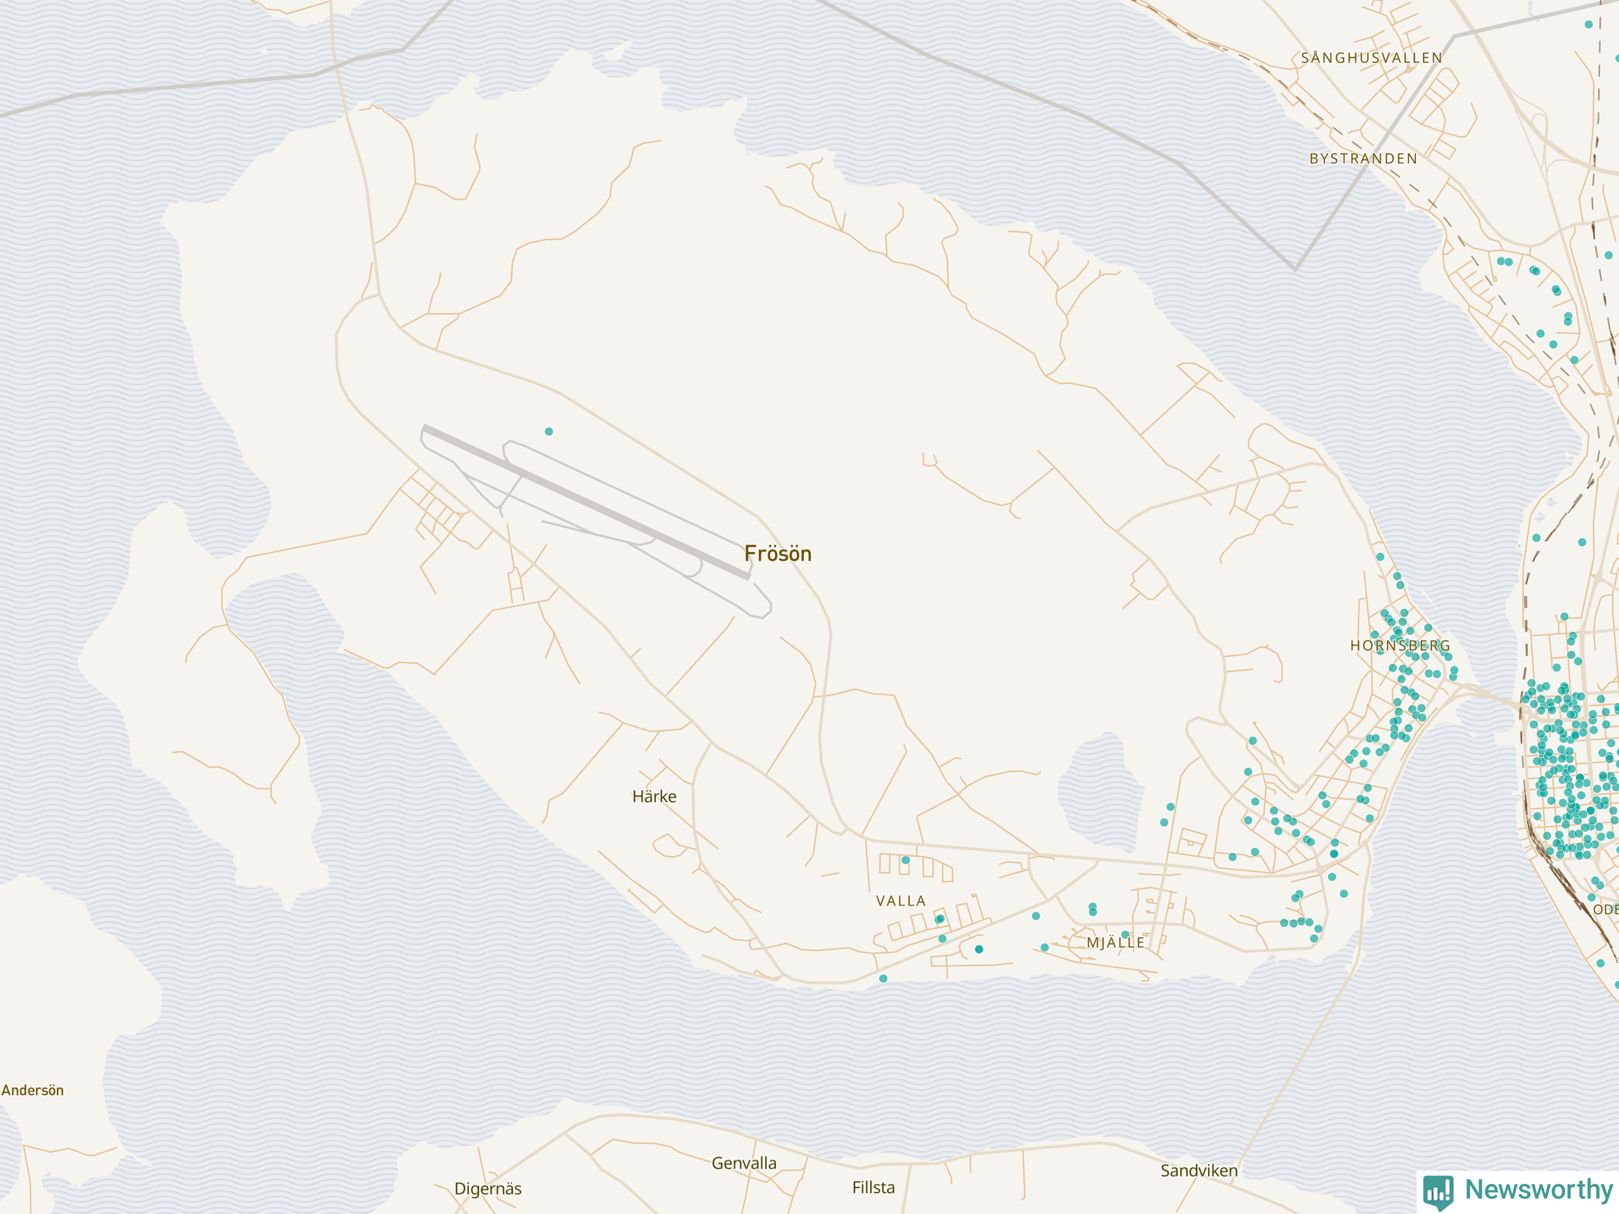Click the teal dot on the shore below Valla
Viewport: 1619px width, 1214px height.
point(883,978)
